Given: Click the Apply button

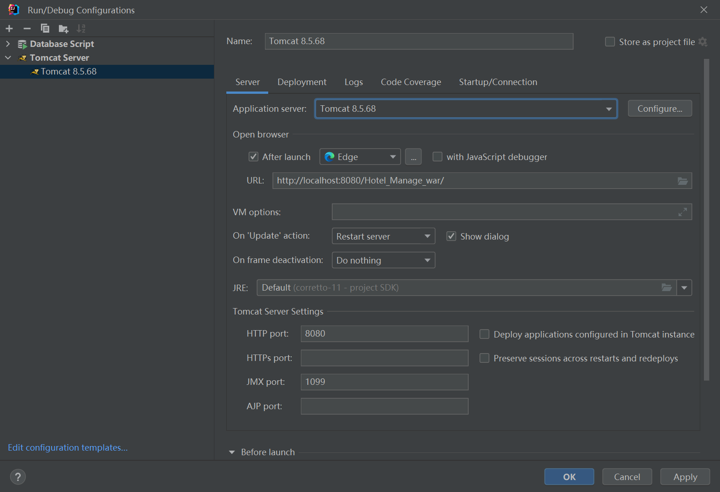Looking at the screenshot, I should [685, 477].
